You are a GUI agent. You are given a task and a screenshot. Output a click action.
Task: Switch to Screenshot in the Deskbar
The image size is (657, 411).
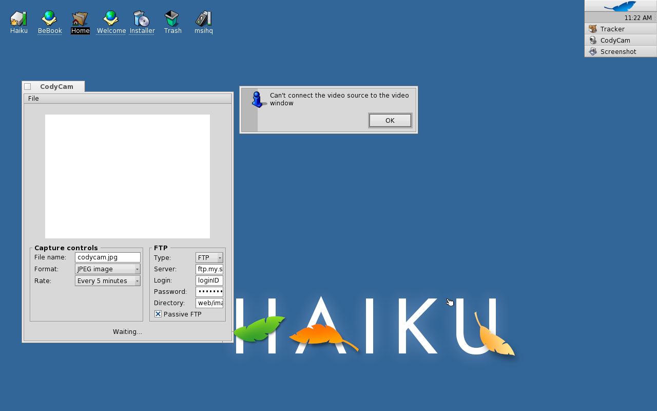coord(620,51)
